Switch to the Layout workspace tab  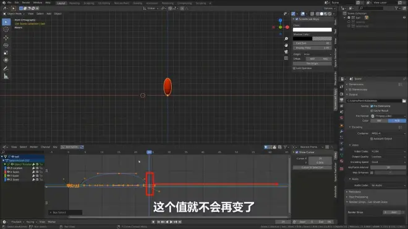click(x=61, y=3)
